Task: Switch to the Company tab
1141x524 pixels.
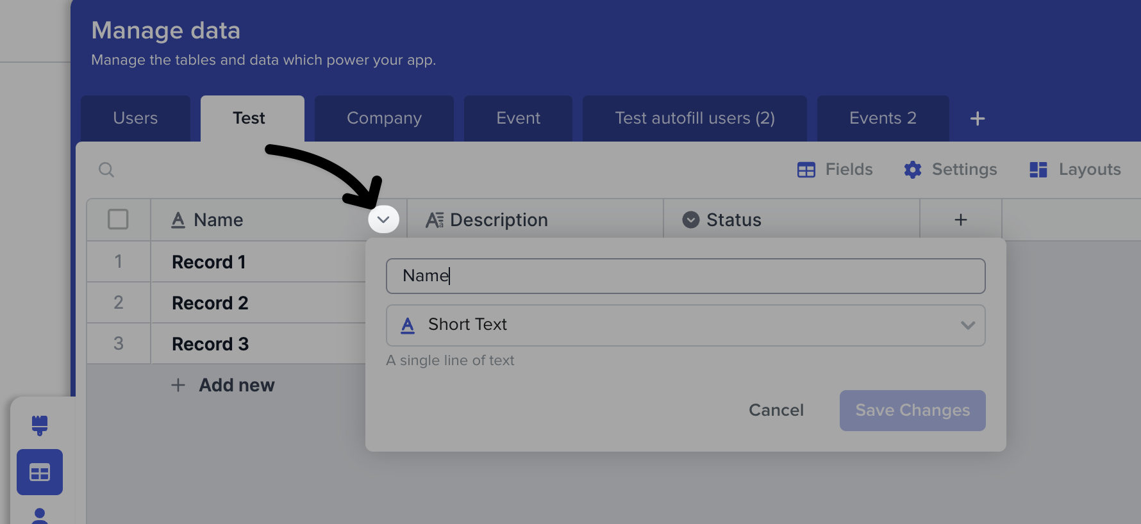Action: click(384, 119)
